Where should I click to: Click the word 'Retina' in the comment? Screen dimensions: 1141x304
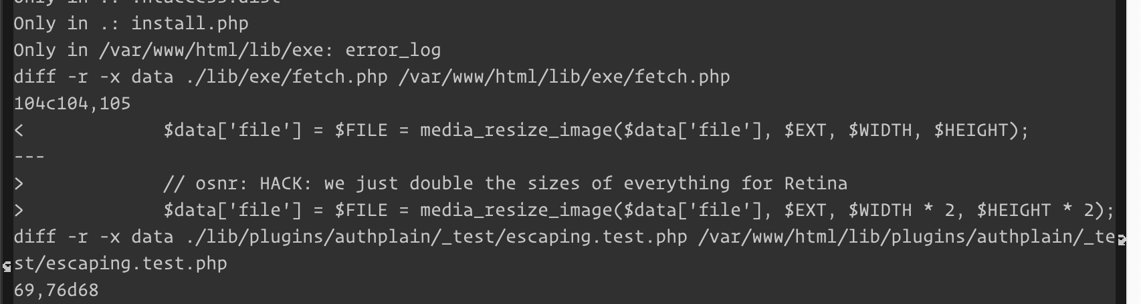815,184
